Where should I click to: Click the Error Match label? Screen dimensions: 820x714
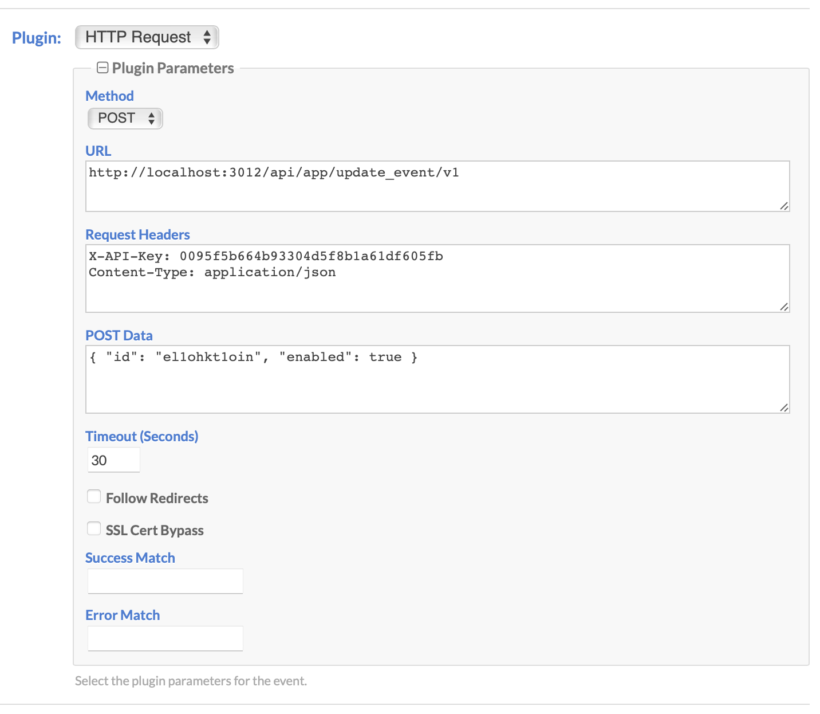click(x=123, y=615)
